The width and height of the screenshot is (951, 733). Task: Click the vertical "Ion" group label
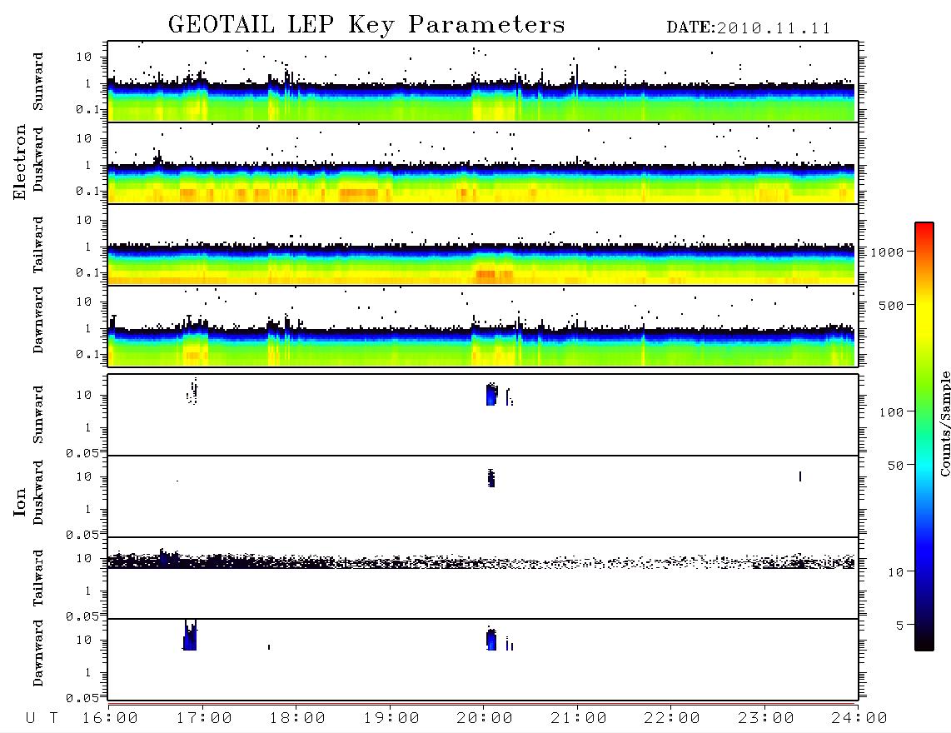[x=19, y=501]
